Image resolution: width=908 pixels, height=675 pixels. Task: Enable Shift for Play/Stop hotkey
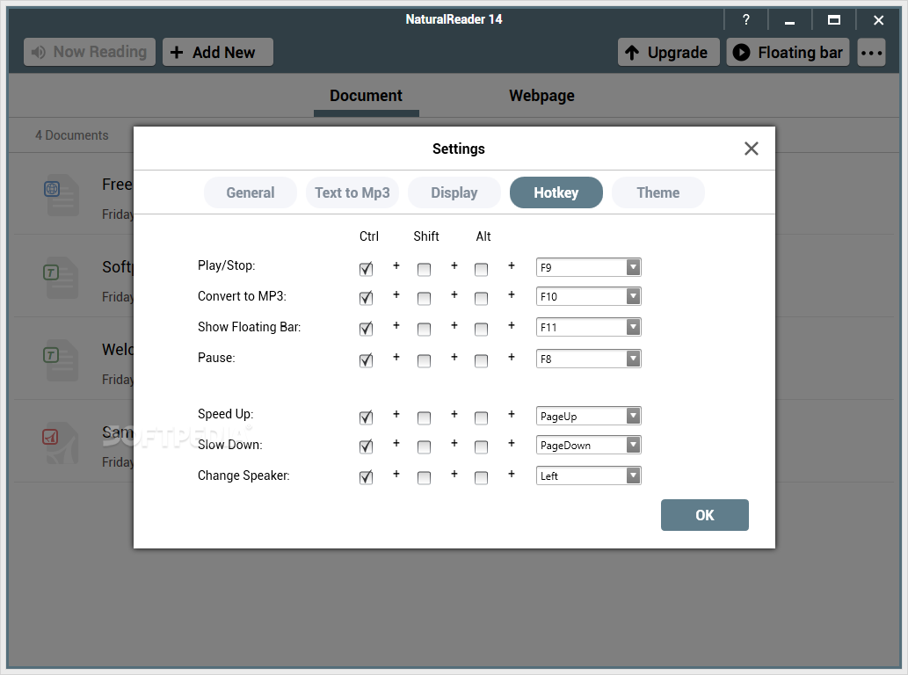click(x=424, y=269)
